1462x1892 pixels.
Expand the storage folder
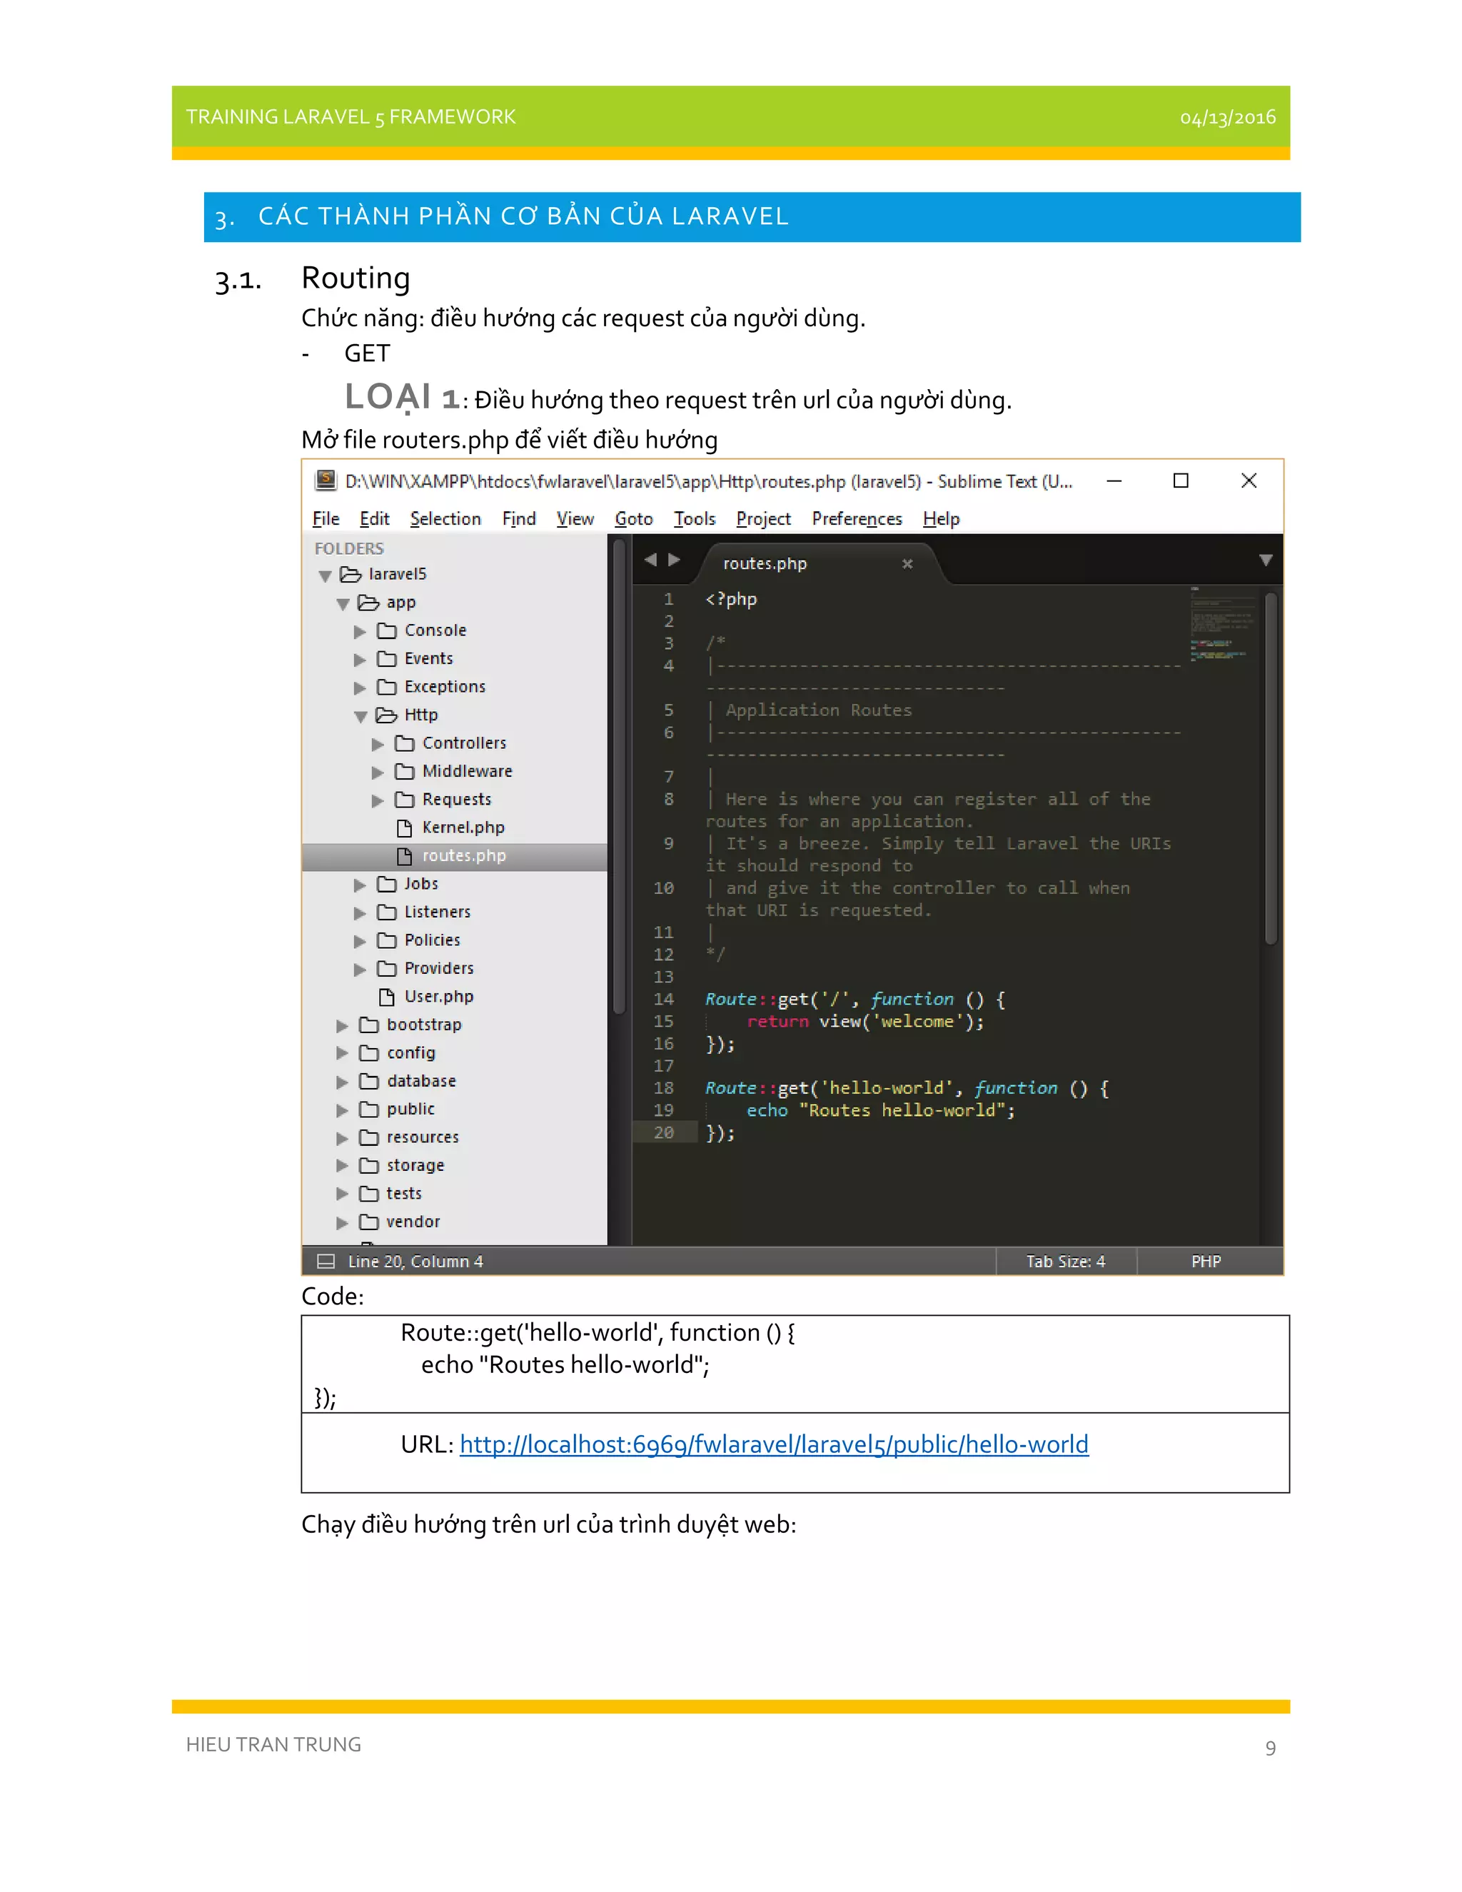coord(343,1166)
